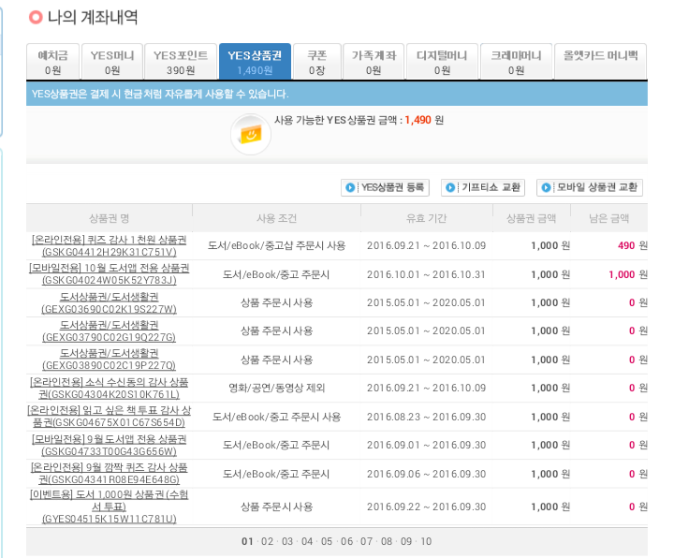
Task: Switch to the YES머니 tab
Action: tap(112, 62)
